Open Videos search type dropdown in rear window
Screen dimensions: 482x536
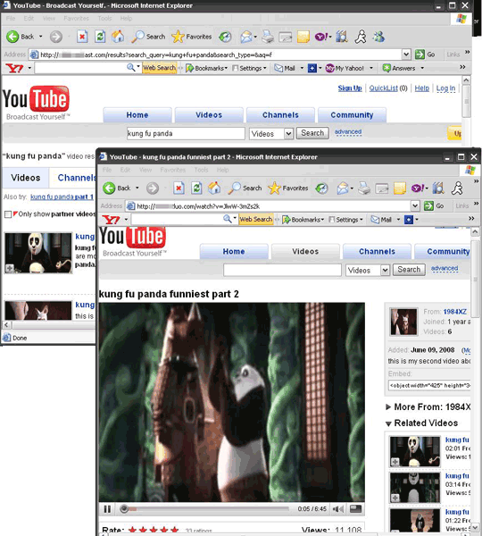(x=288, y=133)
